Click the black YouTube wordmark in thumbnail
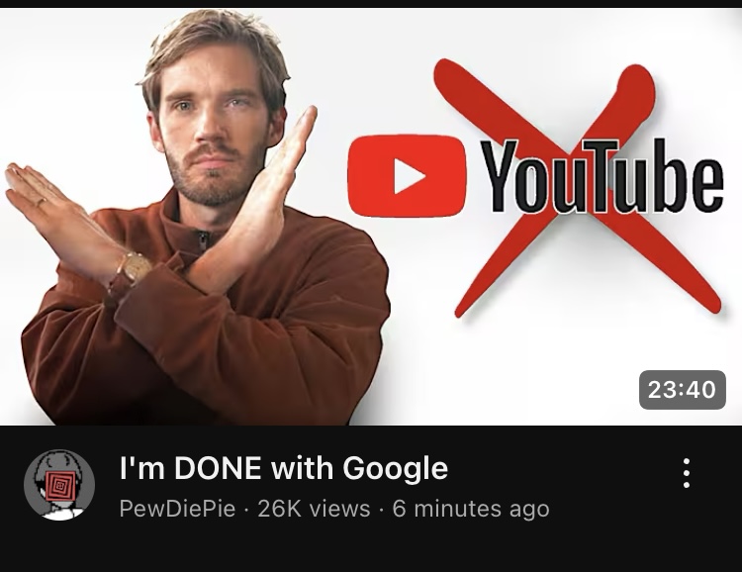742x572 pixels. [602, 176]
